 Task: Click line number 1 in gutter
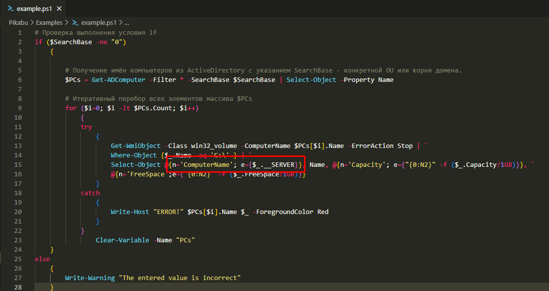pyautogui.click(x=20, y=33)
